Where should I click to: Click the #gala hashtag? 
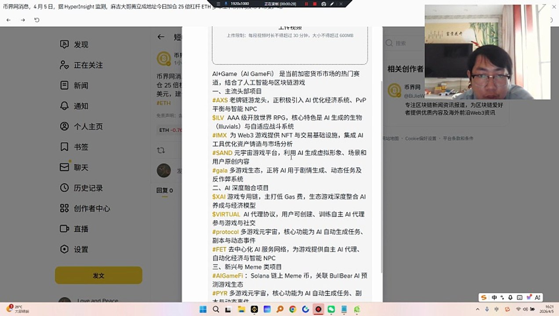pos(220,170)
